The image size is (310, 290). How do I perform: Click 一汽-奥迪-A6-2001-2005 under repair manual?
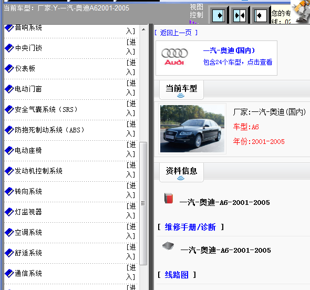pyautogui.click(x=224, y=203)
